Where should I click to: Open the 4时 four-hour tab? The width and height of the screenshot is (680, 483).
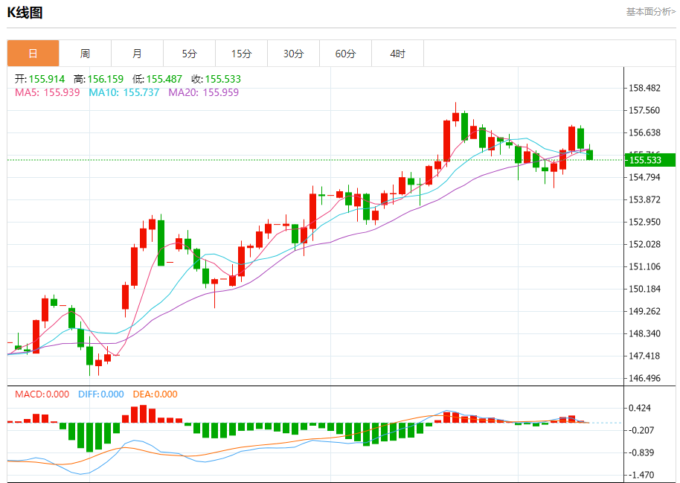(397, 54)
